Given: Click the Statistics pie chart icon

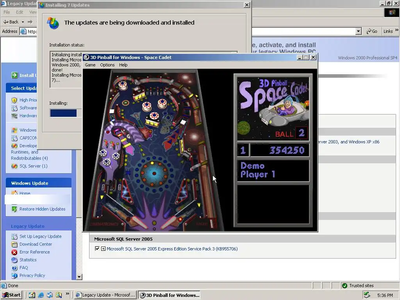Looking at the screenshot, I should 14,260.
